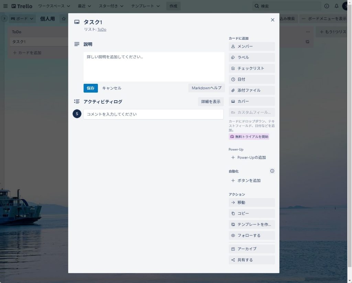Open the メンバー option
Screen dimensions: 352x283
pyautogui.click(x=252, y=46)
